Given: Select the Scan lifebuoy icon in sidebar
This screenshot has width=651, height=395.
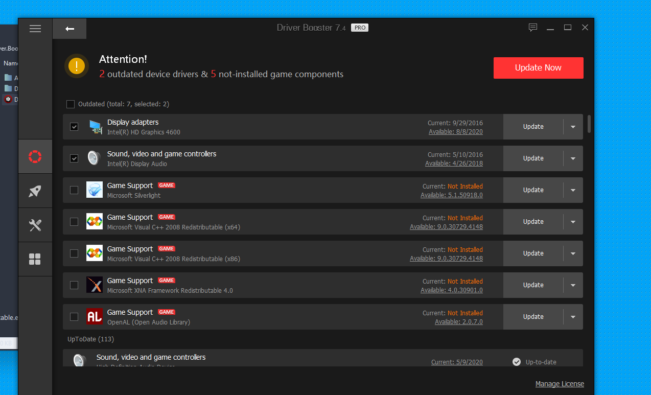Looking at the screenshot, I should [35, 156].
